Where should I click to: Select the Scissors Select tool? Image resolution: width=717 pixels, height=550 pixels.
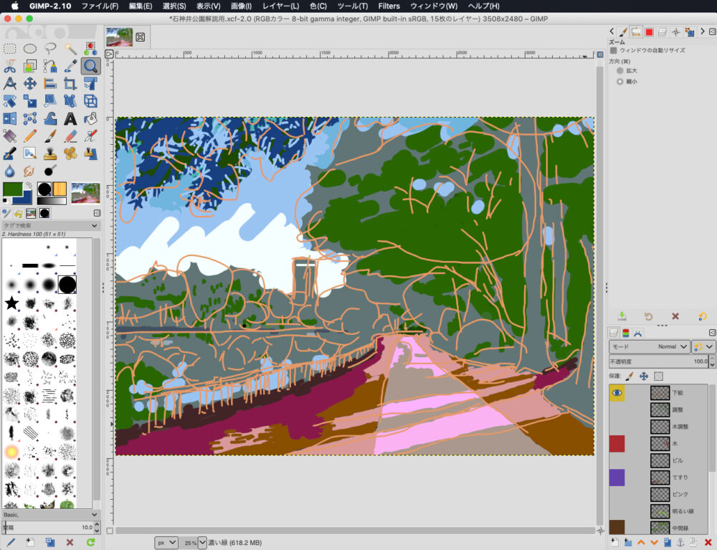(10, 66)
